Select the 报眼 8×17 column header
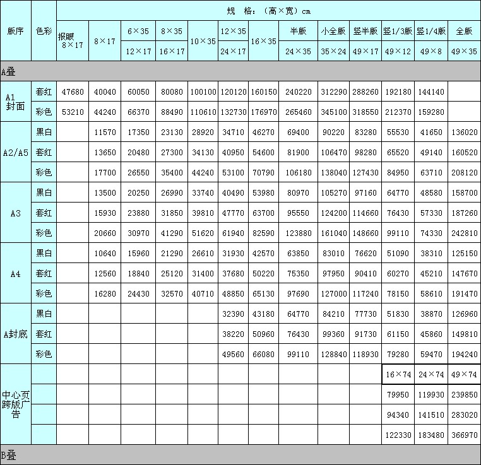 (x=73, y=41)
